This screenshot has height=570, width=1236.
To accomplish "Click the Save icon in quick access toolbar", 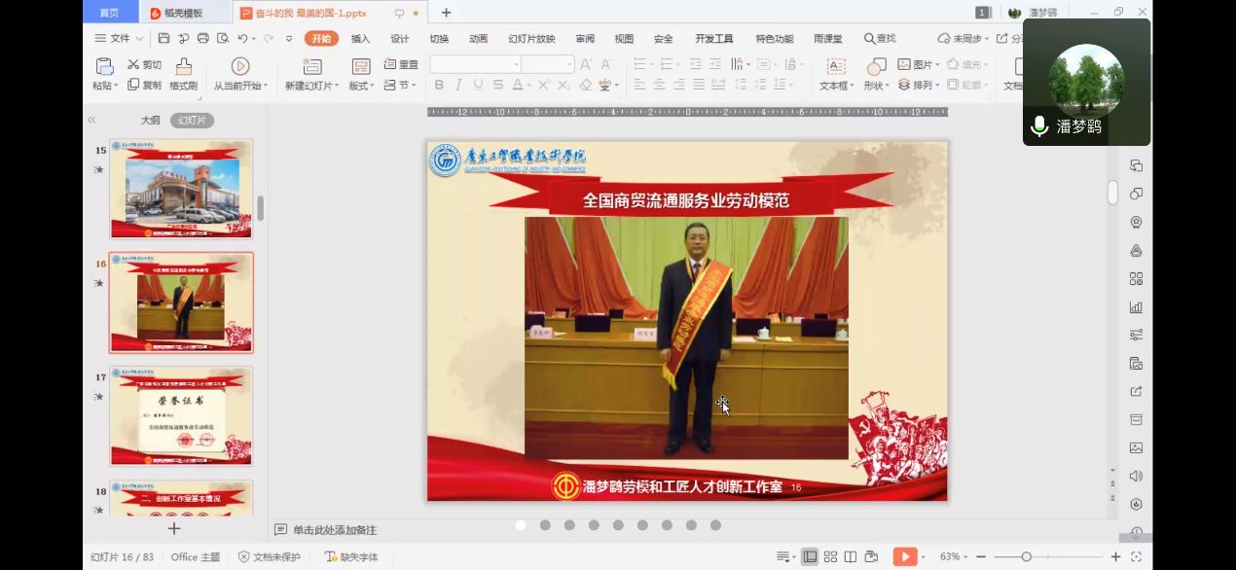I will tap(164, 38).
